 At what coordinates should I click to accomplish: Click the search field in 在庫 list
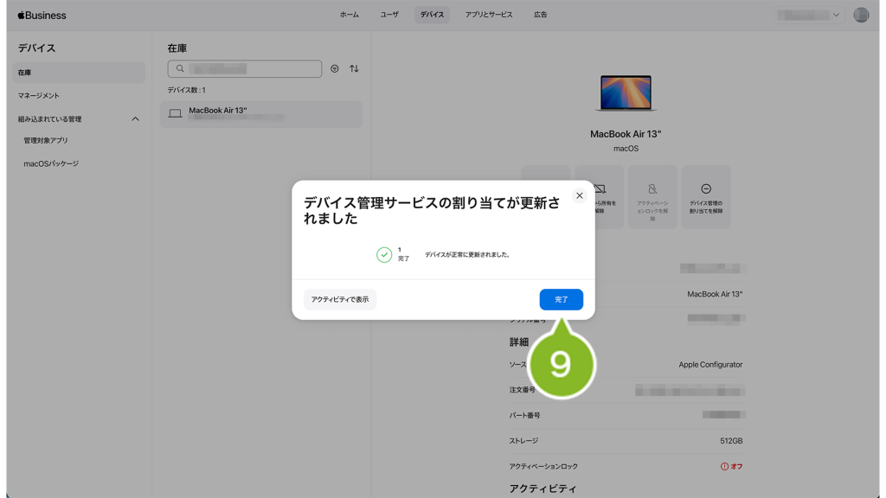click(x=245, y=68)
